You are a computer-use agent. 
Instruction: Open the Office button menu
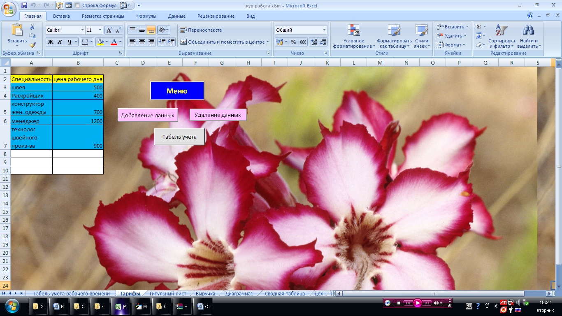coord(9,9)
